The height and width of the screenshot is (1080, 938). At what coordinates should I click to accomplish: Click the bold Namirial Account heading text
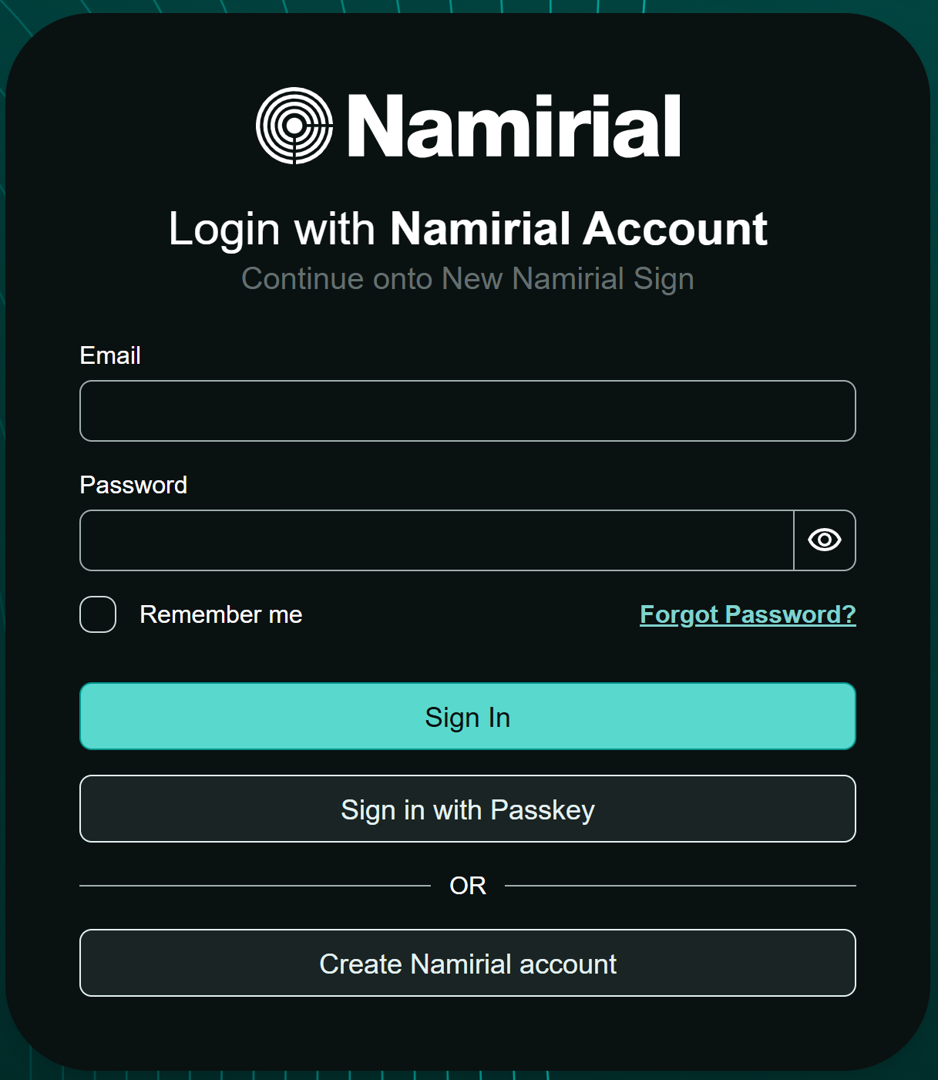578,229
